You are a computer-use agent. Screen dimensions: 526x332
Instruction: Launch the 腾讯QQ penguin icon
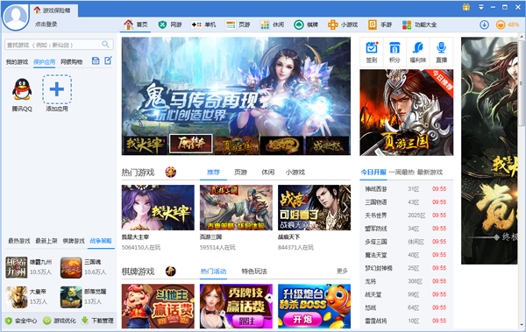22,89
